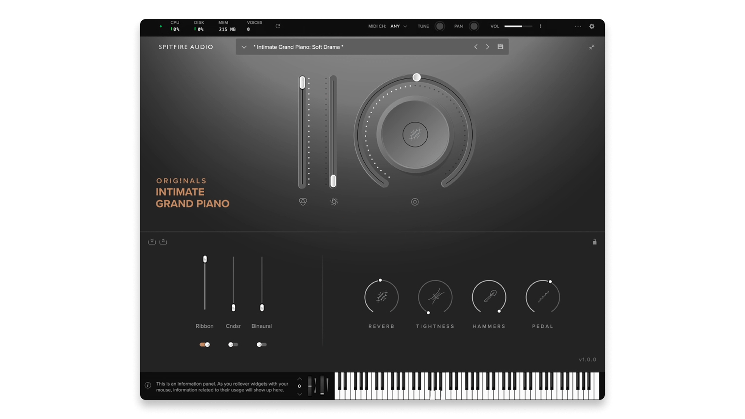Click the Reverb knob
The height and width of the screenshot is (419, 745).
pos(381,297)
